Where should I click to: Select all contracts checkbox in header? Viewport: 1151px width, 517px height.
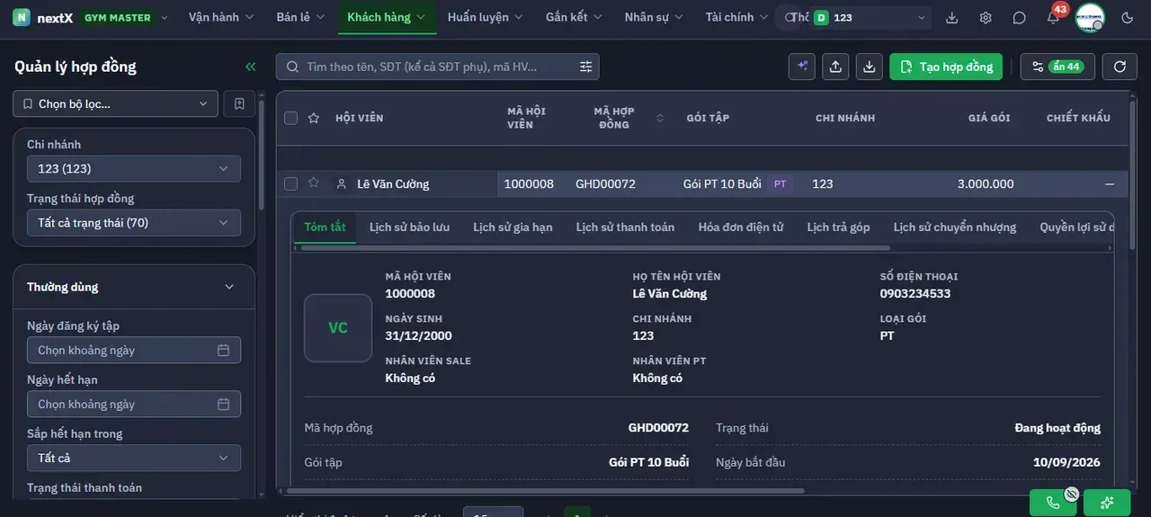290,118
